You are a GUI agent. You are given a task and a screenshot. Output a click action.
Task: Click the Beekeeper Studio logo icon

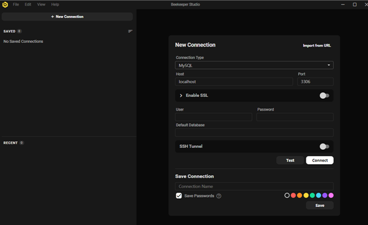point(5,4)
